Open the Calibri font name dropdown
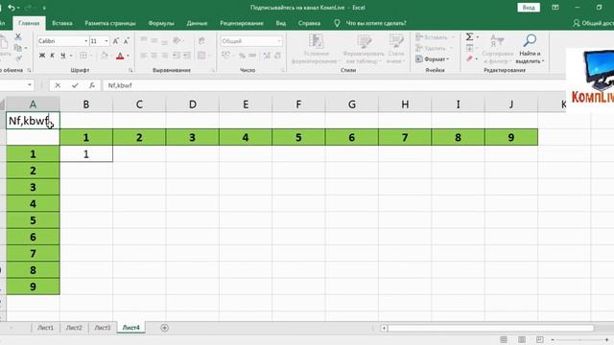Viewport: 614px width, 345px height. (x=86, y=41)
